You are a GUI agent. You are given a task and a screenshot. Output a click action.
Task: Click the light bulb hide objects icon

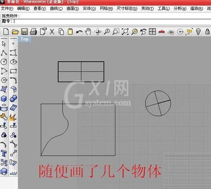(198, 32)
